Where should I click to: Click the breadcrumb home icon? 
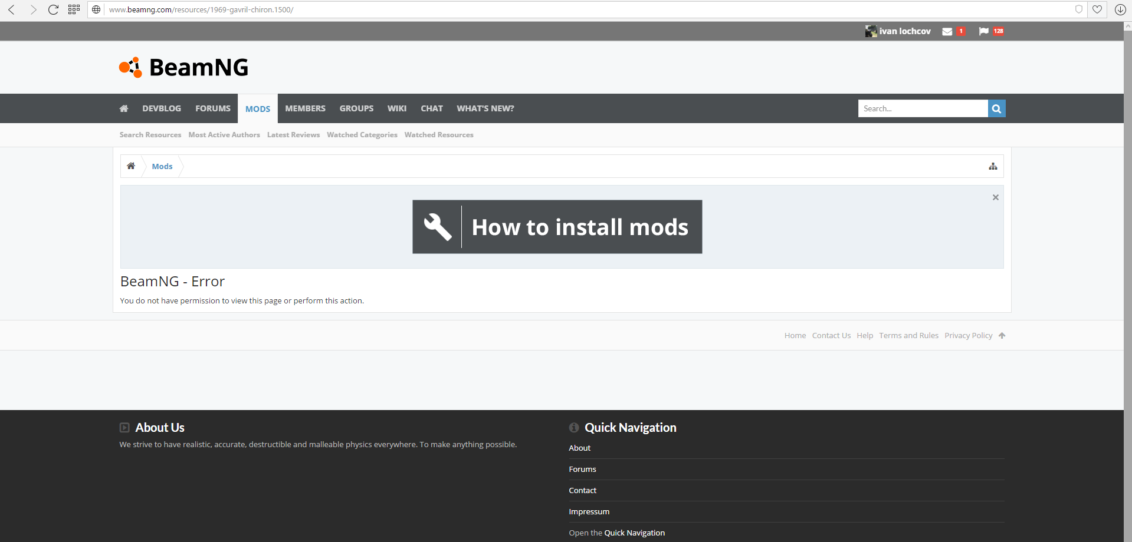131,166
